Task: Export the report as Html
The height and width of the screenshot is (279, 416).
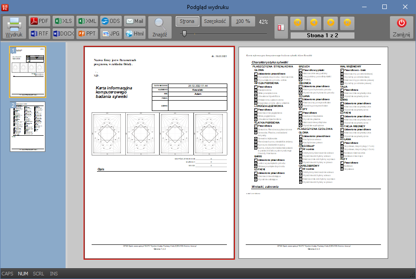Action: coord(134,33)
